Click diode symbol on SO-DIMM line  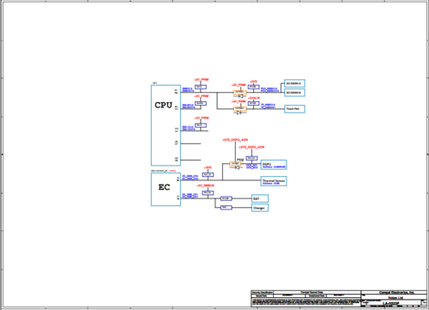coord(240,96)
